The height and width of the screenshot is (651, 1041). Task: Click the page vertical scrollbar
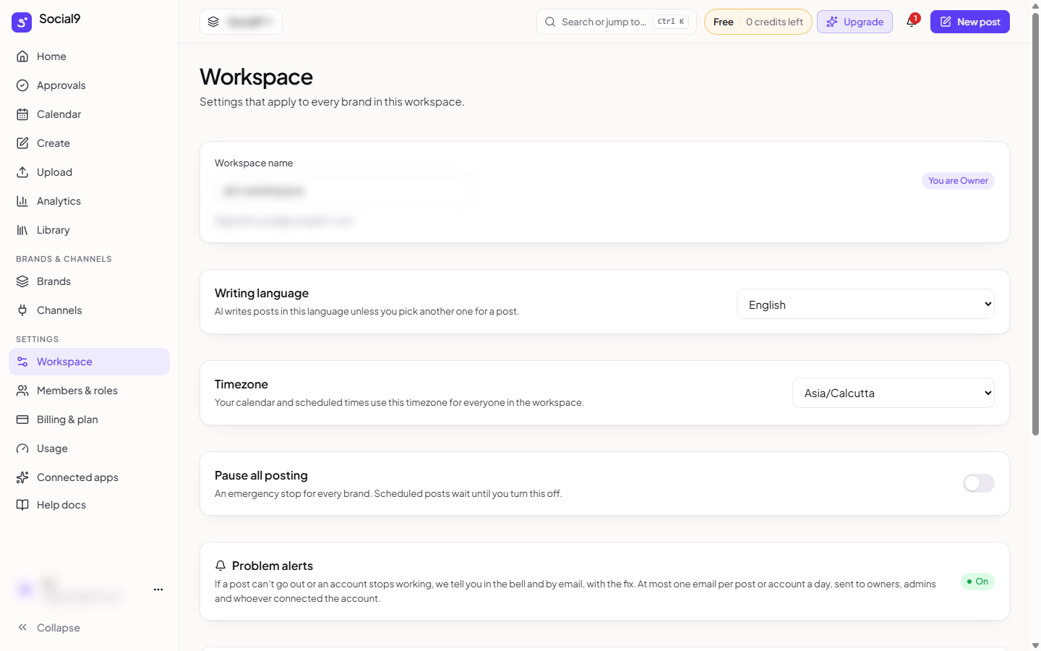(1035, 224)
